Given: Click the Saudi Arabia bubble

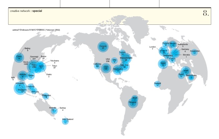Looking at the screenshot, I should (191, 76).
